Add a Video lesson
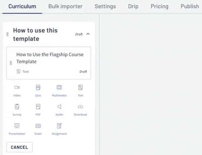 17,91
